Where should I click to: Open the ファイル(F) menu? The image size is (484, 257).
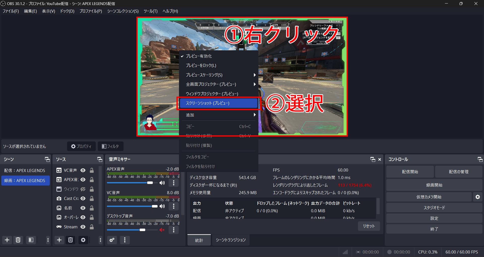pyautogui.click(x=11, y=11)
